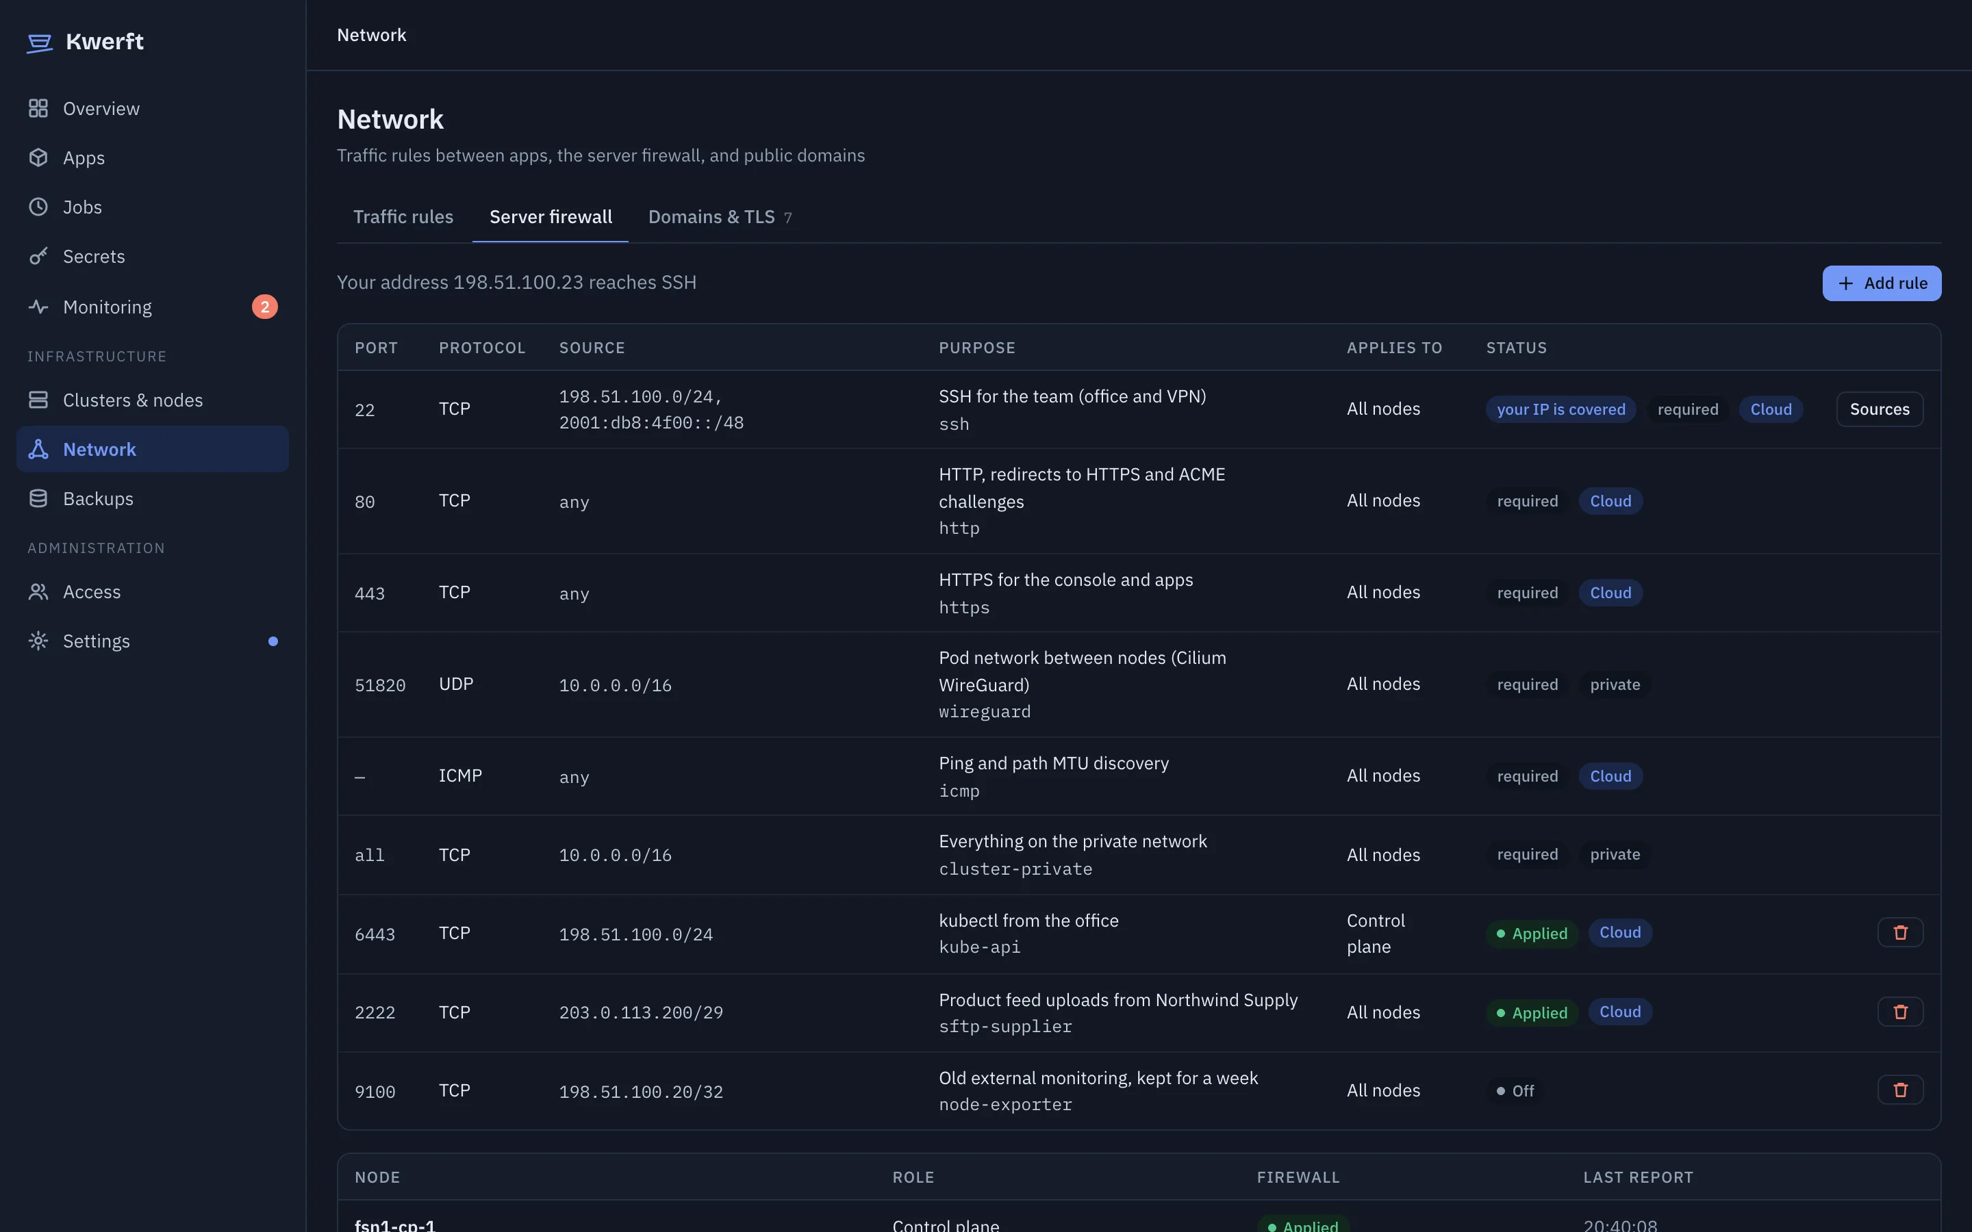Image resolution: width=1972 pixels, height=1232 pixels.
Task: Select source 198.51.100.20/32
Action: (642, 1092)
